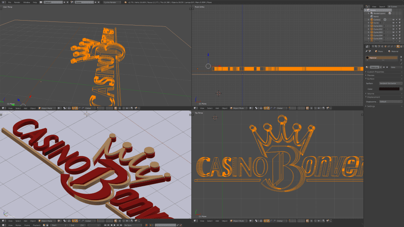The height and width of the screenshot is (227, 404).
Task: Add a material slot with plus icon
Action: pyautogui.click(x=401, y=57)
